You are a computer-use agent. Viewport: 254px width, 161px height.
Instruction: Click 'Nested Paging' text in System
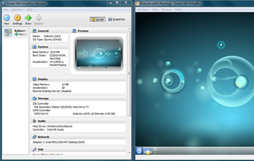tap(58, 65)
